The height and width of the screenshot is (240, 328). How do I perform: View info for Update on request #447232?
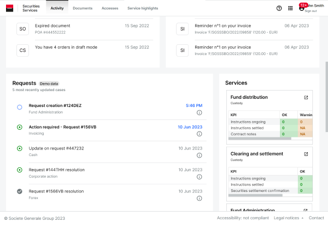pyautogui.click(x=200, y=155)
